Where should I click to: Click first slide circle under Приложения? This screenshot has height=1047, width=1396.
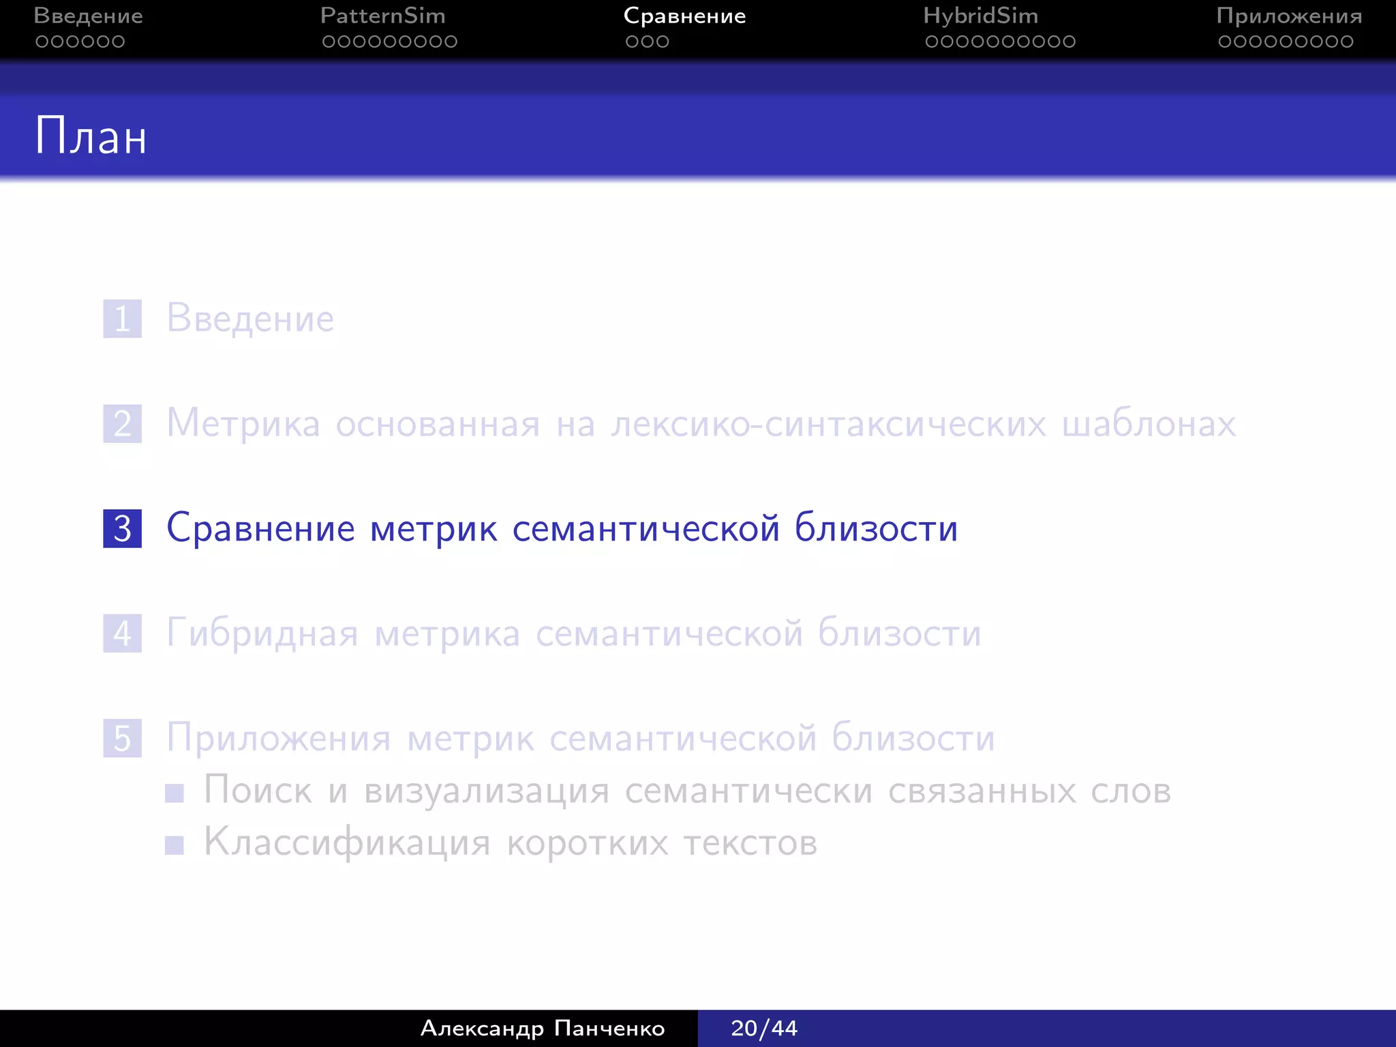click(1225, 42)
